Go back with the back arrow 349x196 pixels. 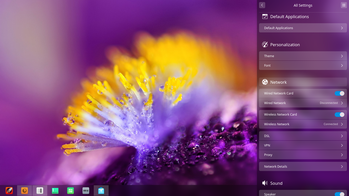262,5
